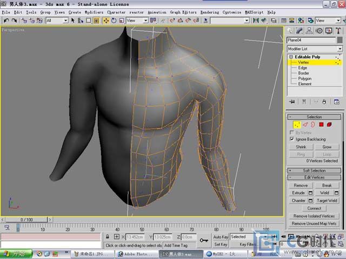Open the Modifier List dropdown
The height and width of the screenshot is (259, 346).
315,49
